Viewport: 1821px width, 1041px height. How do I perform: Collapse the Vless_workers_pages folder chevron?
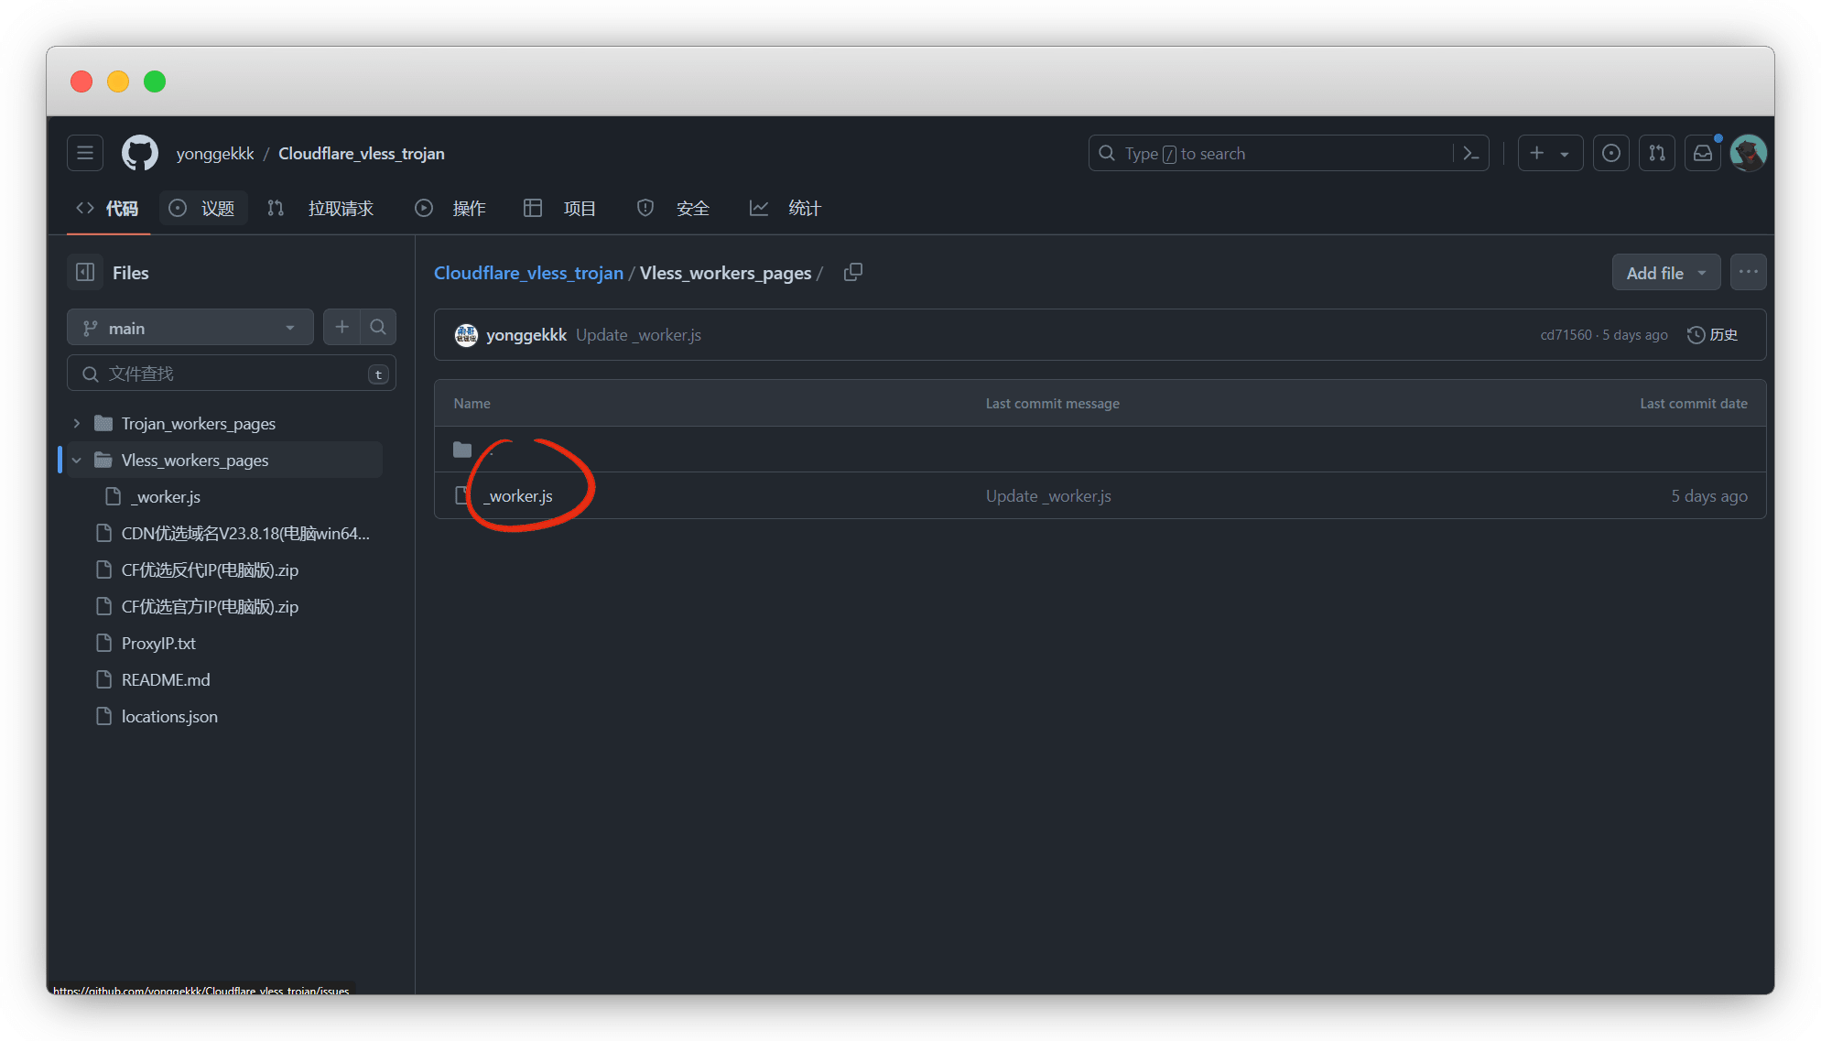coord(77,460)
